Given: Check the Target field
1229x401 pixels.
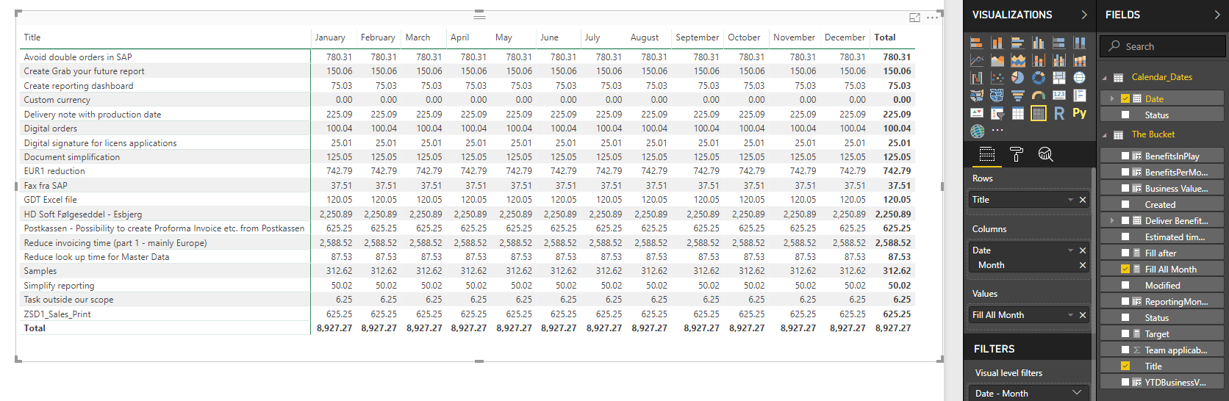Looking at the screenshot, I should (1125, 333).
